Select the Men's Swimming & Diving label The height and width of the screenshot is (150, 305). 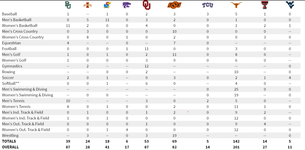[x=24, y=89]
